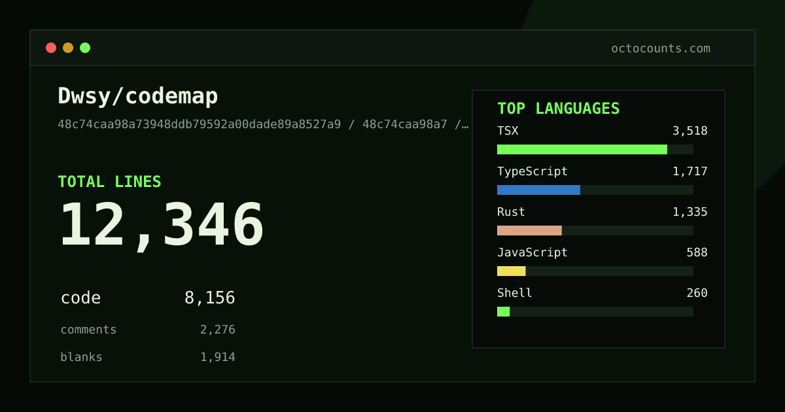Click the Rust language label
Image resolution: width=785 pixels, height=412 pixels.
click(x=511, y=212)
